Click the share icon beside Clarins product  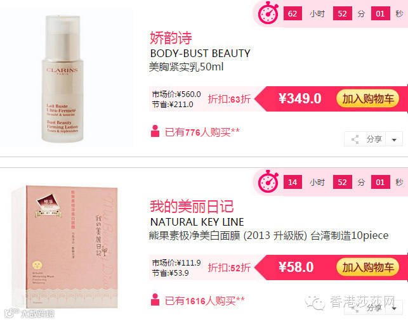(355, 139)
